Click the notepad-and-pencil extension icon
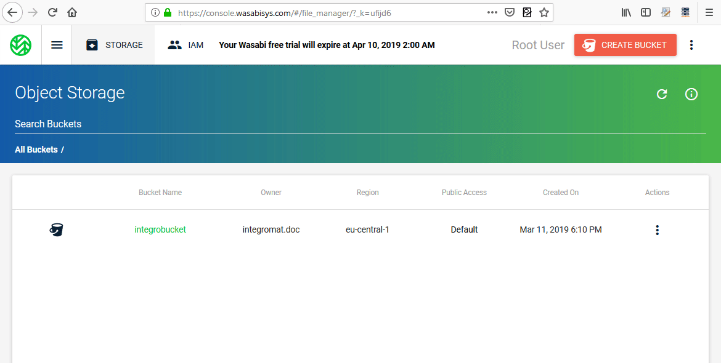 point(666,12)
